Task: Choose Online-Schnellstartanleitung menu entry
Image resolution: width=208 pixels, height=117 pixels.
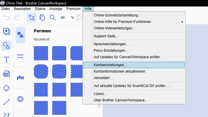Action: coord(134,15)
